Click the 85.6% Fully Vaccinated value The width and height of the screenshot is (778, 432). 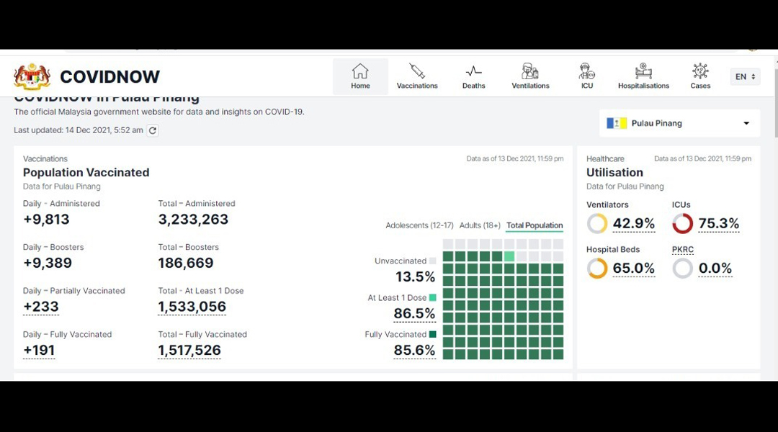414,350
